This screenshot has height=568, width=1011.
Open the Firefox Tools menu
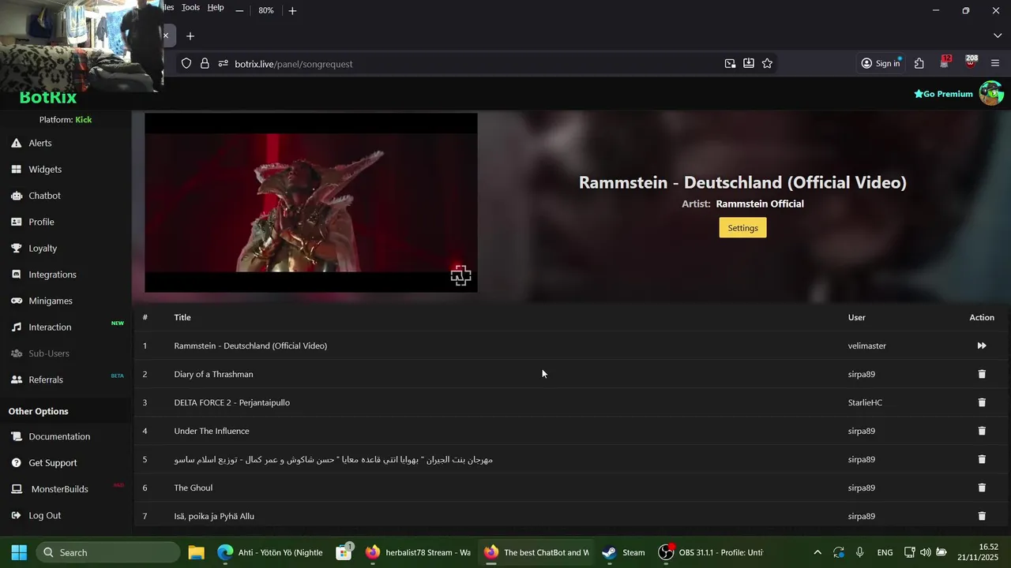(x=190, y=7)
